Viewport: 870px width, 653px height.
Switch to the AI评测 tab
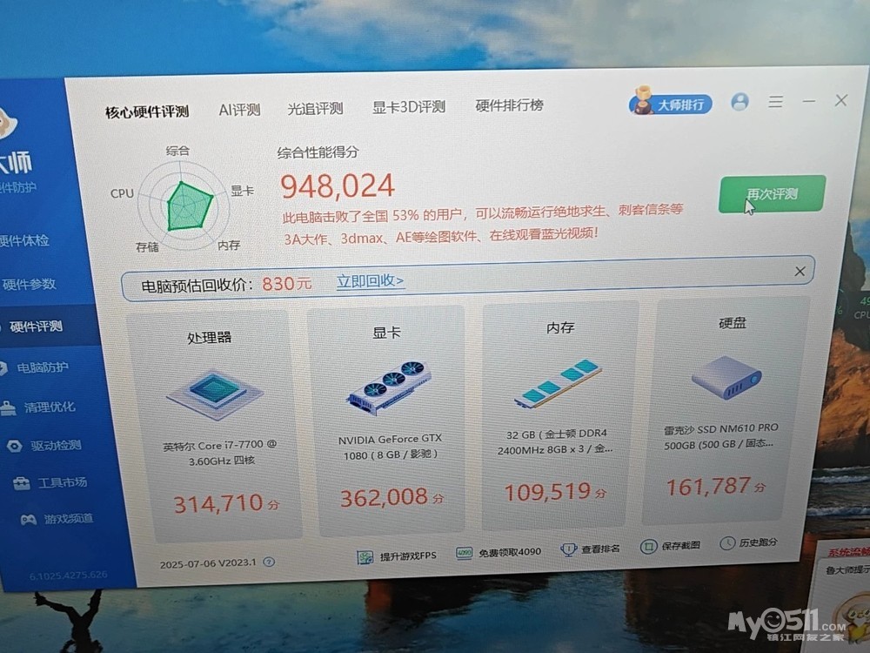click(239, 110)
